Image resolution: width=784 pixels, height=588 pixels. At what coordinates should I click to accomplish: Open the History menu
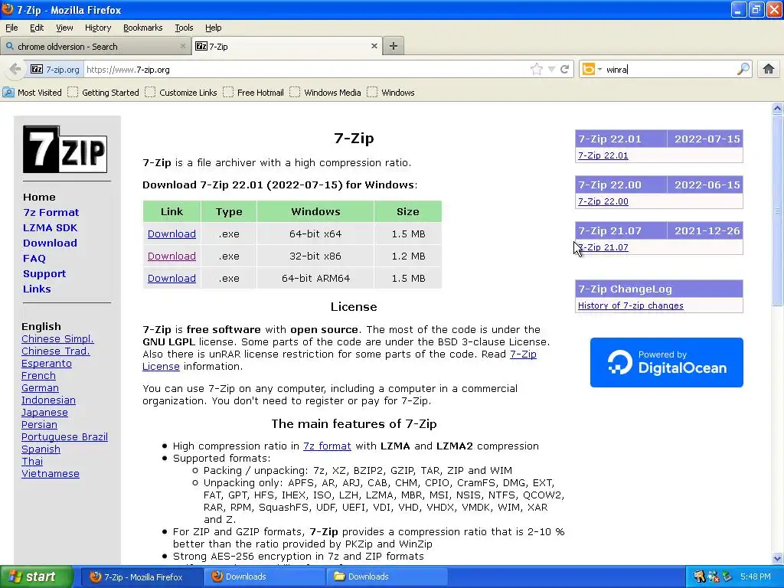tap(97, 28)
